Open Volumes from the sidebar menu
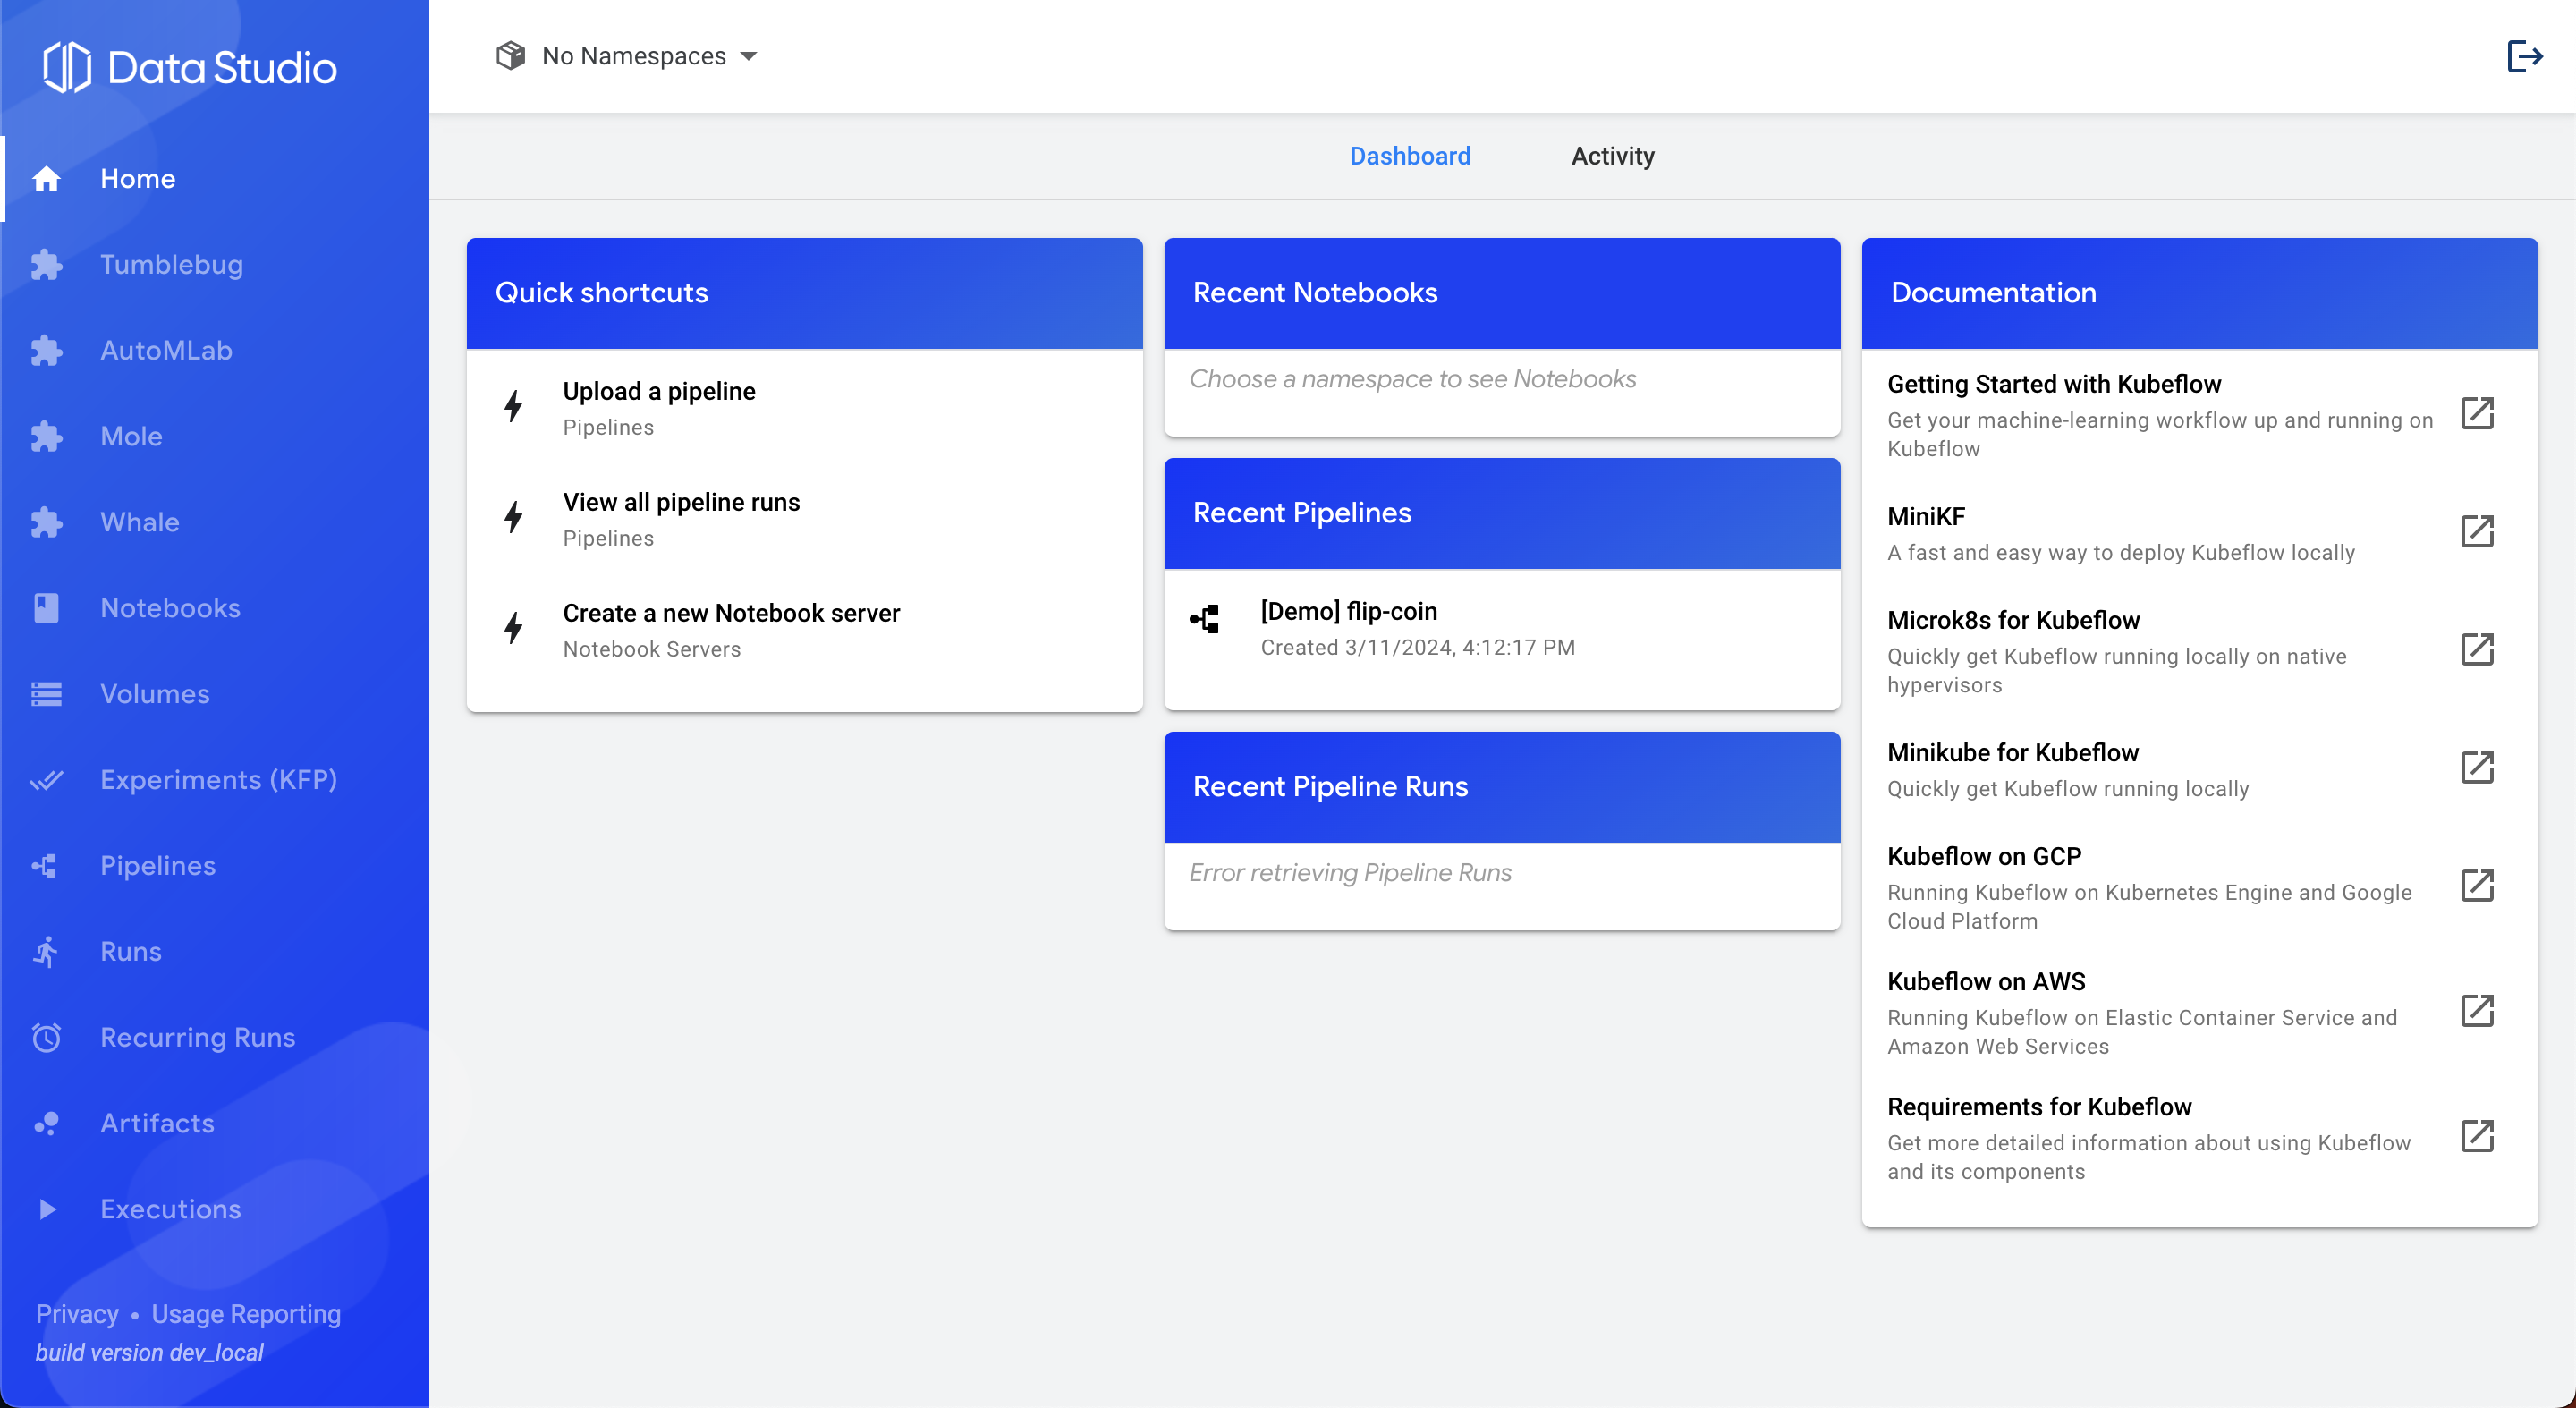The width and height of the screenshot is (2576, 1408). tap(155, 694)
